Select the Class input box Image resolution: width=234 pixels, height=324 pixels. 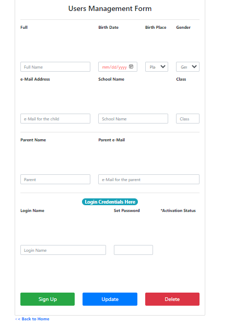pos(188,119)
